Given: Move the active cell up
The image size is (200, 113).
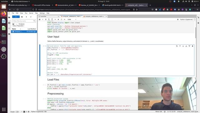Looking at the screenshot, I should click(180, 46).
